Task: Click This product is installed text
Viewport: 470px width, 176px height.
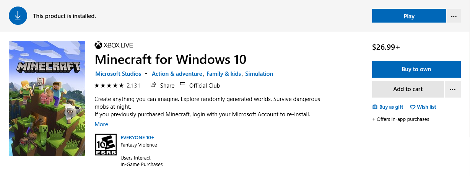Action: (x=64, y=16)
